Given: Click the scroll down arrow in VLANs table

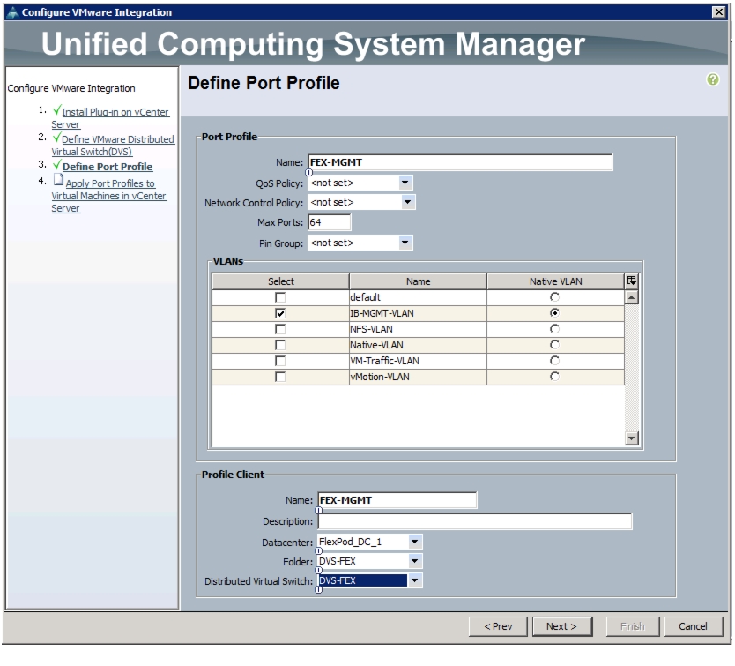Looking at the screenshot, I should tap(631, 438).
